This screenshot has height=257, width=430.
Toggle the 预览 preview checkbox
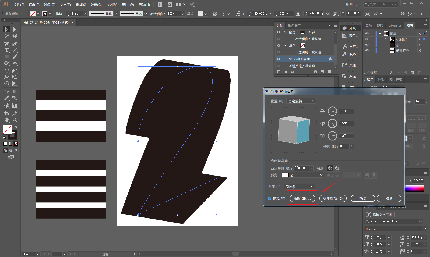click(x=270, y=198)
